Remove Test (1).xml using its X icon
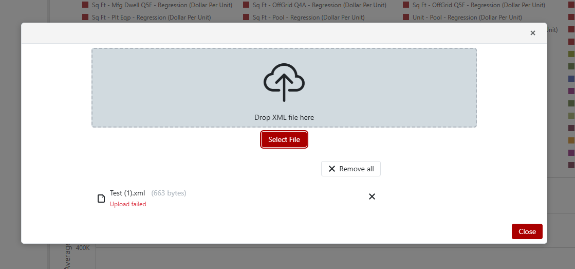This screenshot has height=269, width=575. tap(372, 196)
